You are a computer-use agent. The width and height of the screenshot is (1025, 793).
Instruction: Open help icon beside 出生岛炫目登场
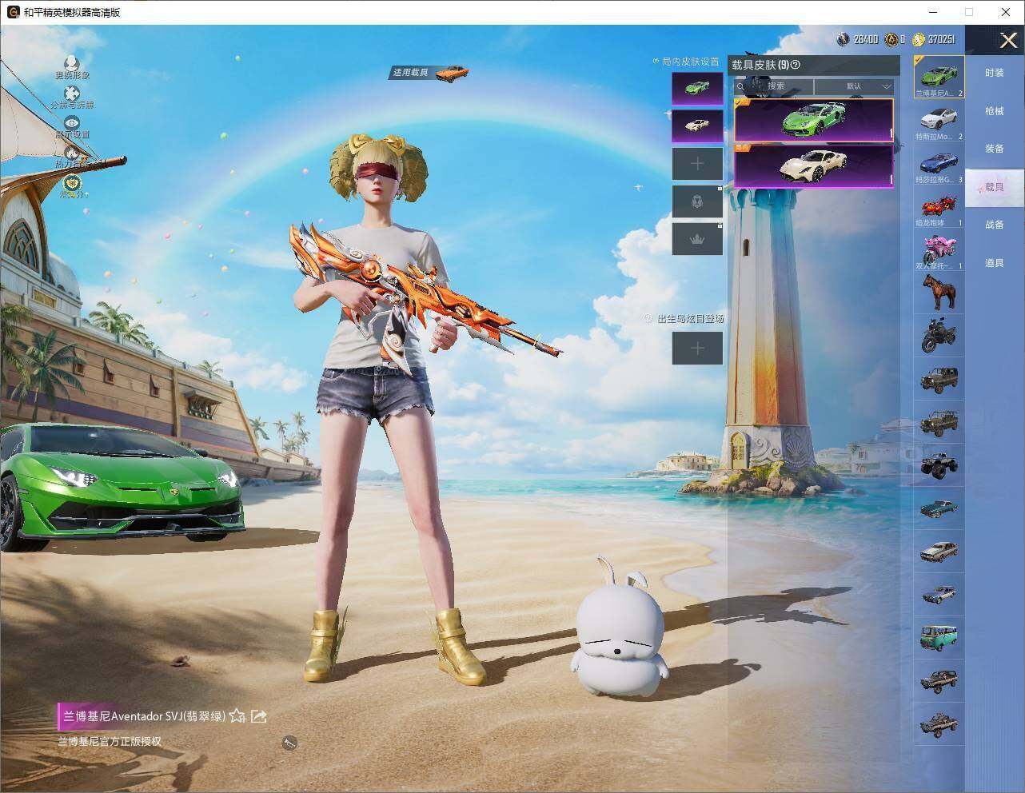(648, 318)
